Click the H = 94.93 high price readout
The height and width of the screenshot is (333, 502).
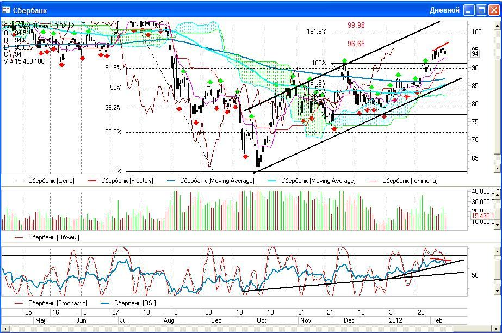coord(17,40)
